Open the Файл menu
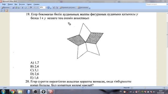 pyautogui.click(x=4, y=4)
